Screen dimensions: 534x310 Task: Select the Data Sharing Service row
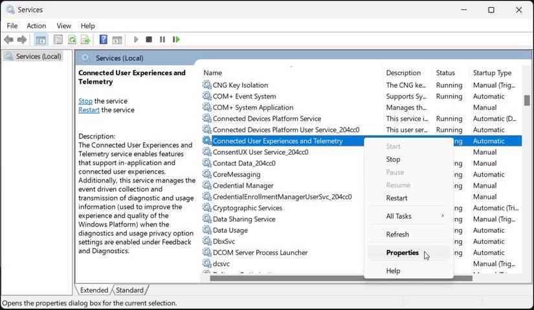244,219
